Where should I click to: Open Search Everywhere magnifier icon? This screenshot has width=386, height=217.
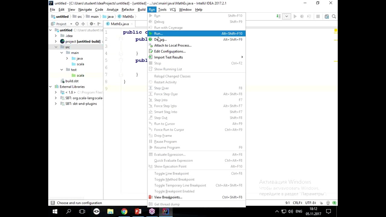334,17
